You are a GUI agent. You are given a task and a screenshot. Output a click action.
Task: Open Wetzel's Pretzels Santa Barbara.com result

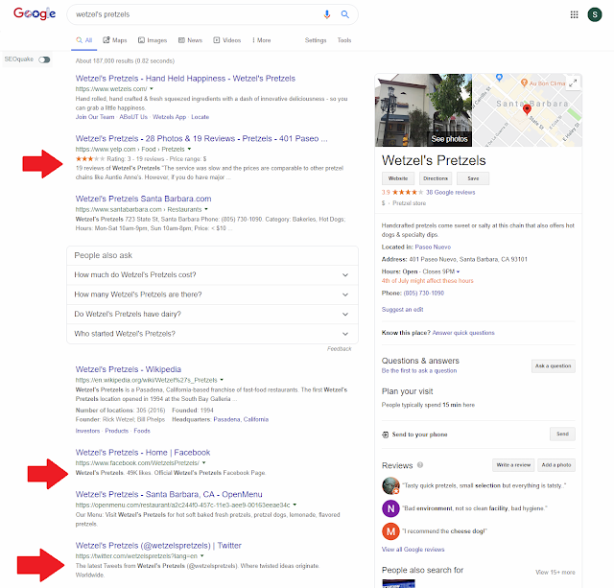[x=143, y=199]
